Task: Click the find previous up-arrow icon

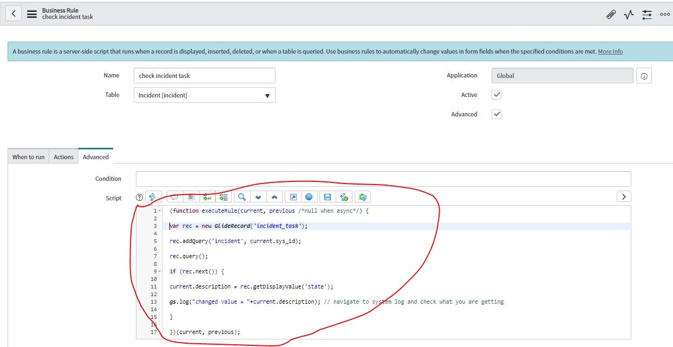Action: click(x=275, y=197)
